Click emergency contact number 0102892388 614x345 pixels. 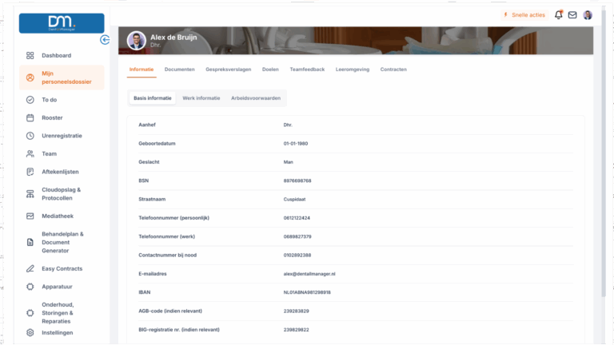click(x=297, y=255)
